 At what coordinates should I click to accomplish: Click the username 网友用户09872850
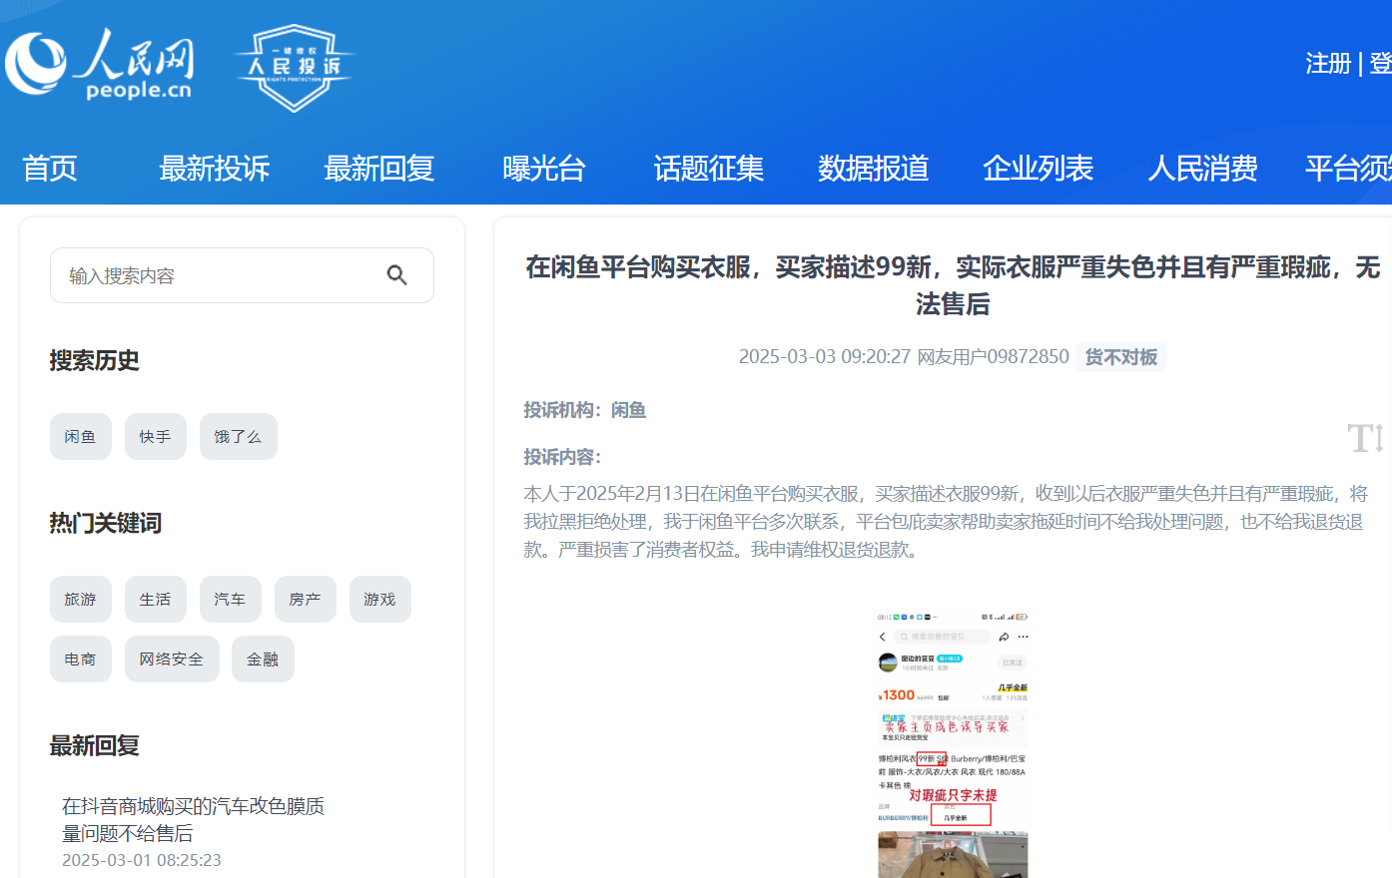(994, 357)
